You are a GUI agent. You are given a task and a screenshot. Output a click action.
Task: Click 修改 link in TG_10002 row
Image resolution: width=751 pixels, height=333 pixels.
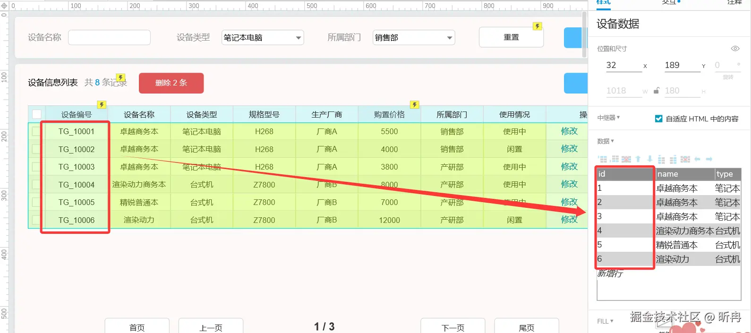click(569, 149)
